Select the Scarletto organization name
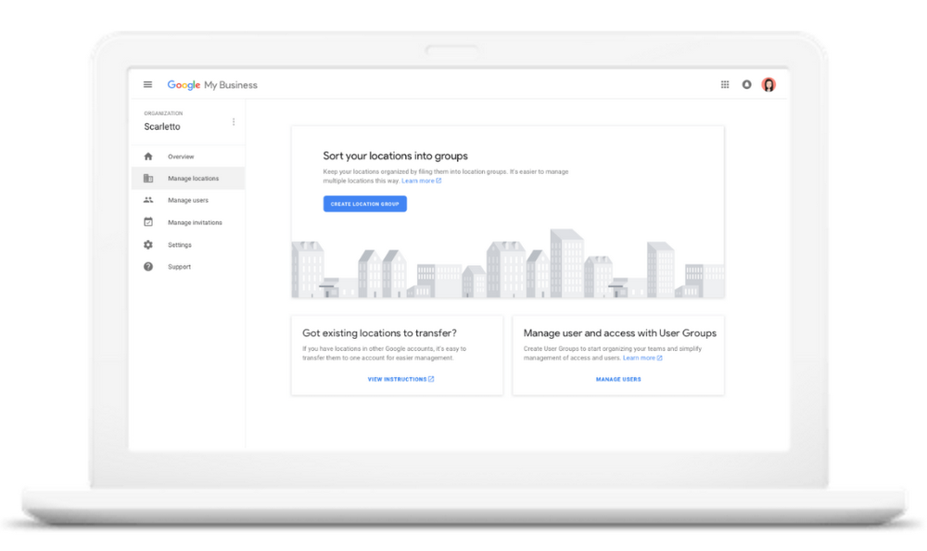 pyautogui.click(x=162, y=127)
